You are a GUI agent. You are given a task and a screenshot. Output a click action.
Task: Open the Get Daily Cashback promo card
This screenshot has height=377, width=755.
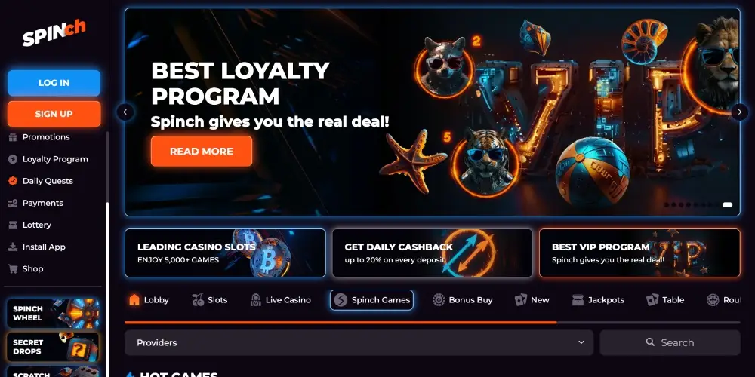pos(433,253)
